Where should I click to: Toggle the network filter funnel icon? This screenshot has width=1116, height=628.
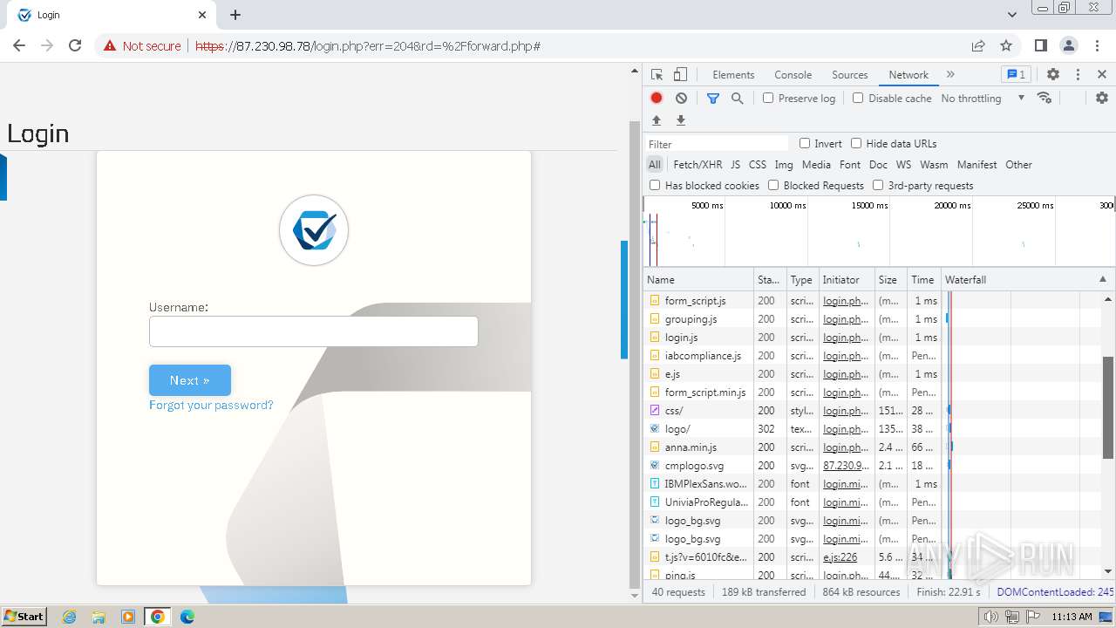pos(713,99)
